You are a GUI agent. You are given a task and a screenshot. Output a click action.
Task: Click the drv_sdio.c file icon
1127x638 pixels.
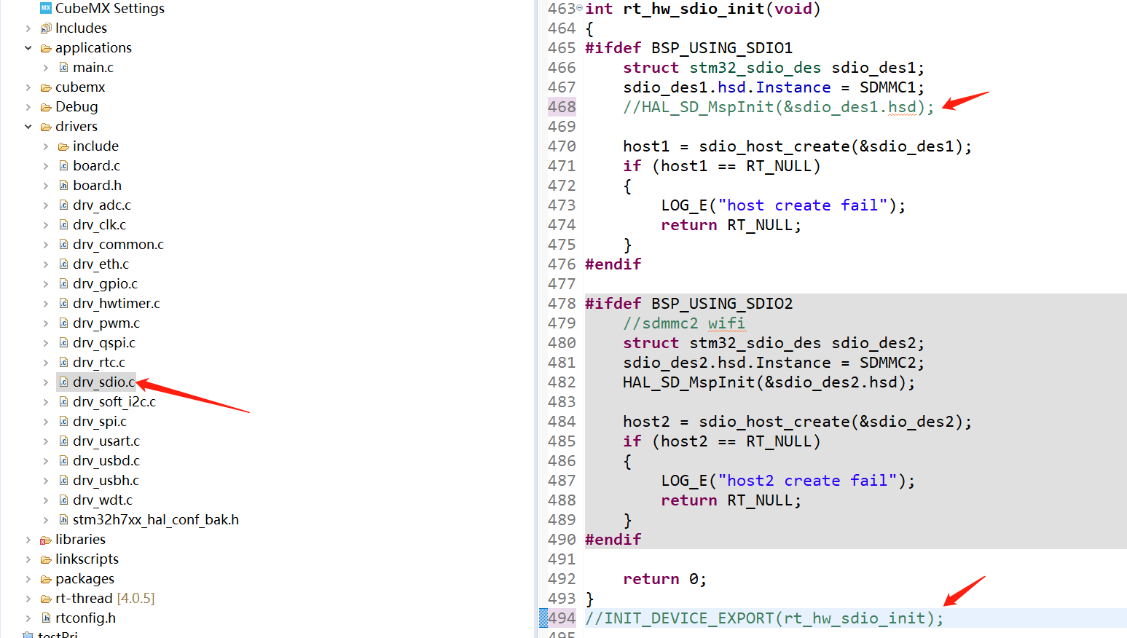pyautogui.click(x=63, y=382)
